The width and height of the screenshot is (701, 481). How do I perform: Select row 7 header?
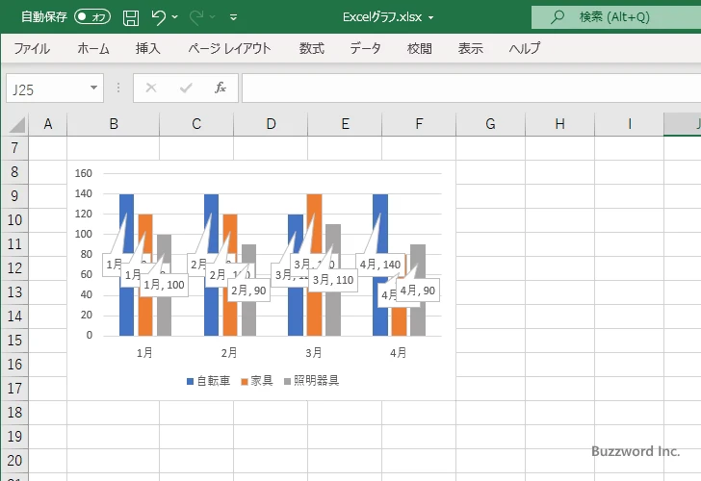tap(14, 148)
